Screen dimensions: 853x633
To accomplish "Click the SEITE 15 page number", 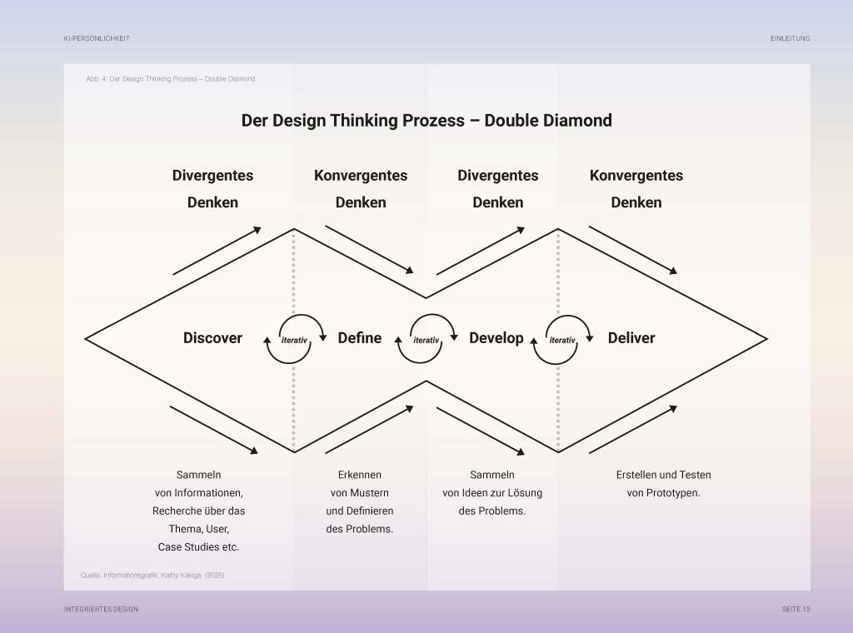I will pyautogui.click(x=796, y=610).
